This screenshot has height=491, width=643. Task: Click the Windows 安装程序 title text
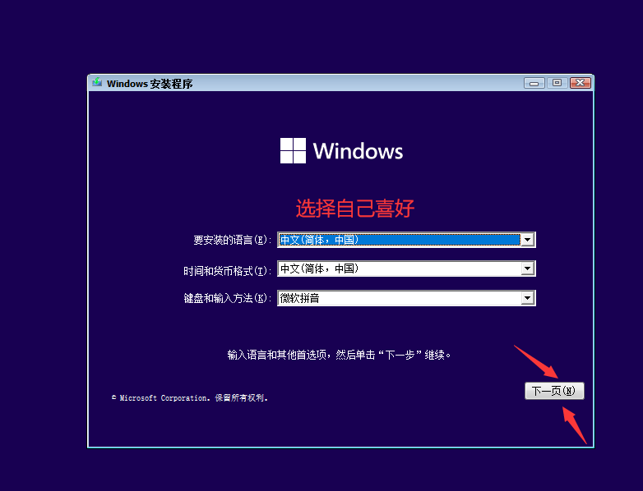click(150, 84)
